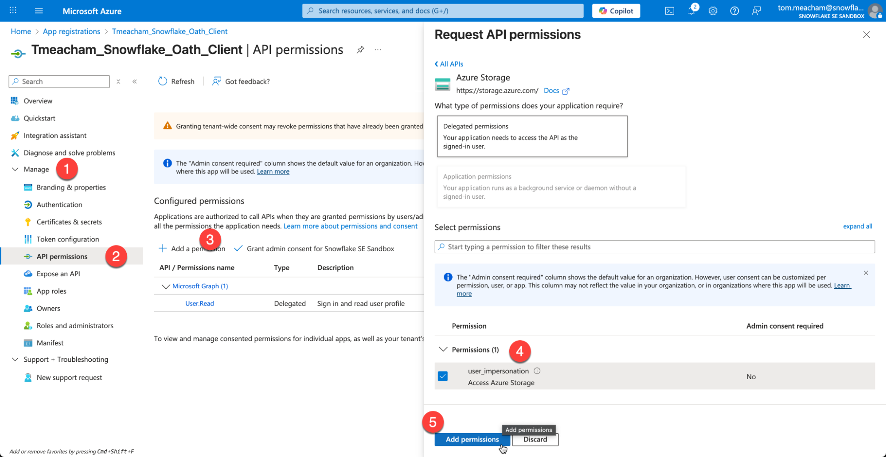Open the portal hamburger menu
Viewport: 886px width, 457px height.
pyautogui.click(x=39, y=11)
